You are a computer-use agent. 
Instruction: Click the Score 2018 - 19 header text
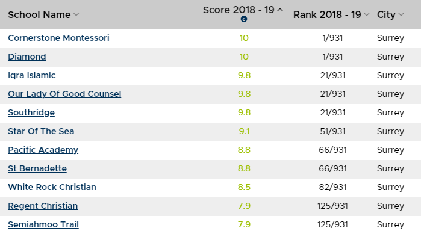[x=239, y=10]
